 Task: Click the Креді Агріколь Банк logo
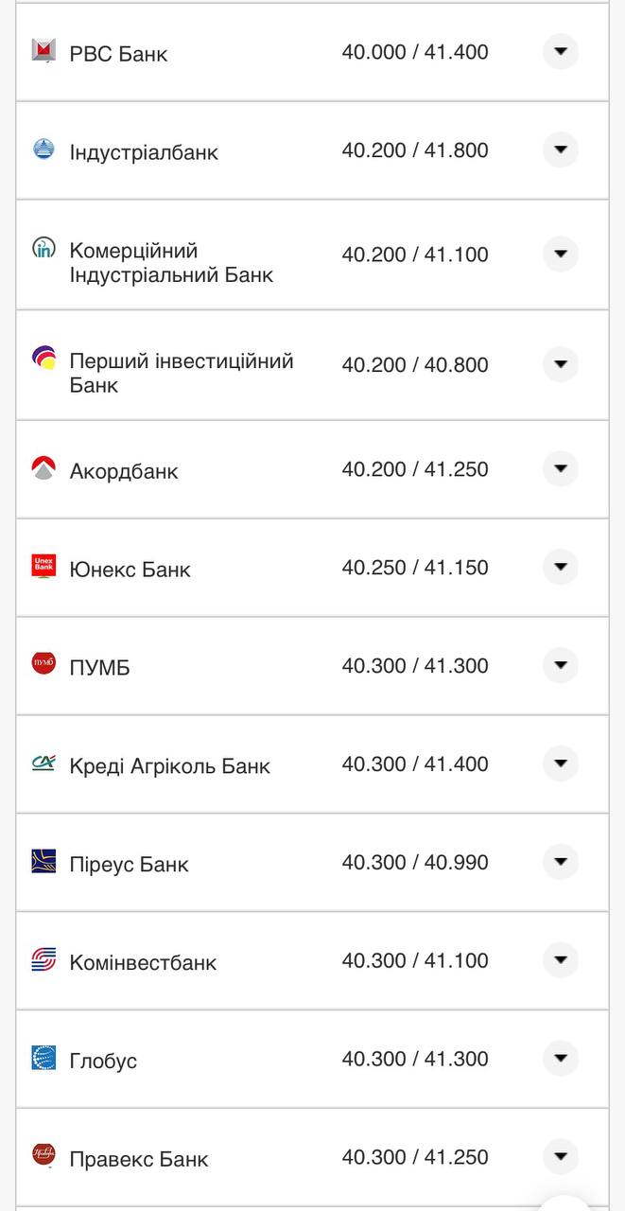[42, 763]
